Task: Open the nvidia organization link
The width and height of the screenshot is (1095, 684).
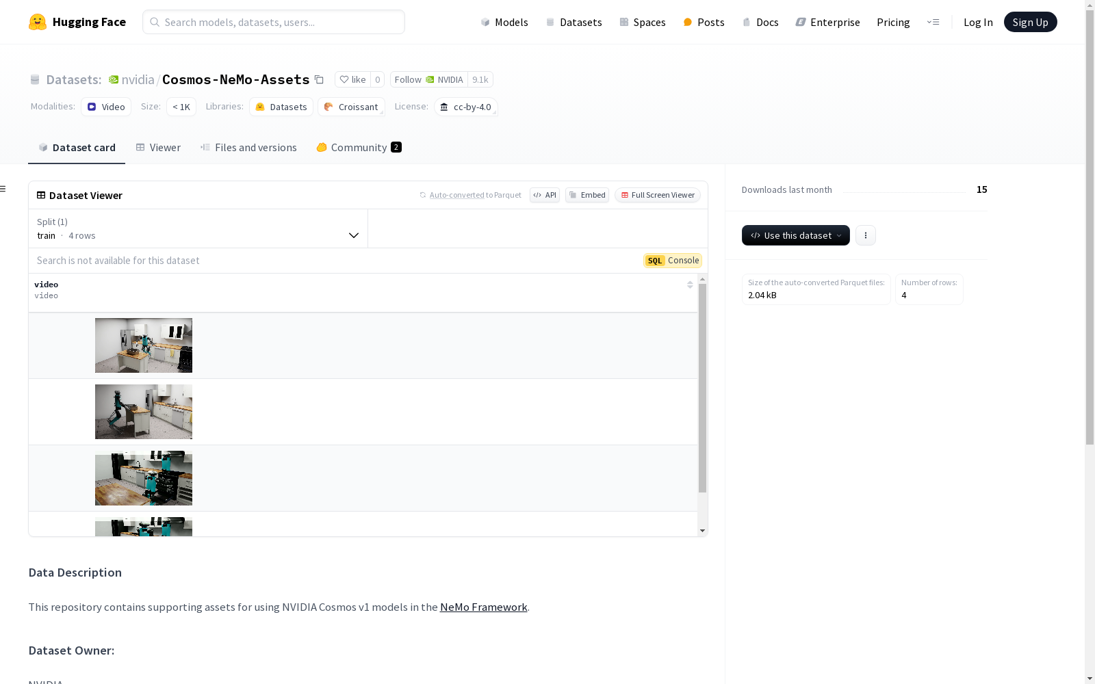Action: [138, 79]
